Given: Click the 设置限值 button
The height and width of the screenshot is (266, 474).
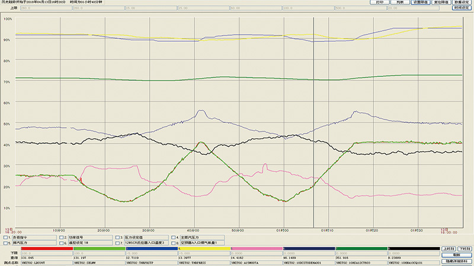Looking at the screenshot, I should pos(421,2).
